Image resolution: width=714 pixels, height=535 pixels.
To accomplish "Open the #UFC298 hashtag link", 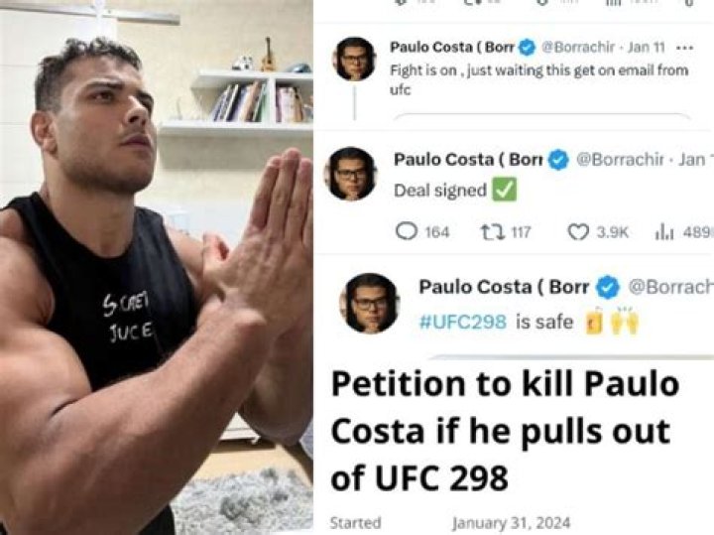I will point(463,322).
